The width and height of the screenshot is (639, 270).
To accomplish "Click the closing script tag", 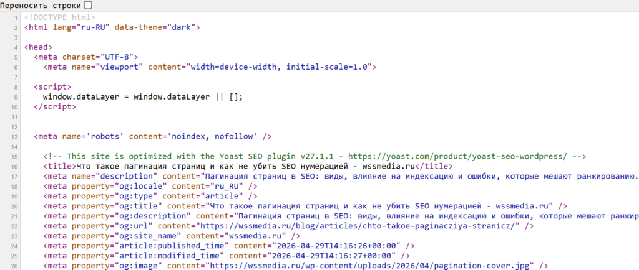I will click(x=55, y=107).
